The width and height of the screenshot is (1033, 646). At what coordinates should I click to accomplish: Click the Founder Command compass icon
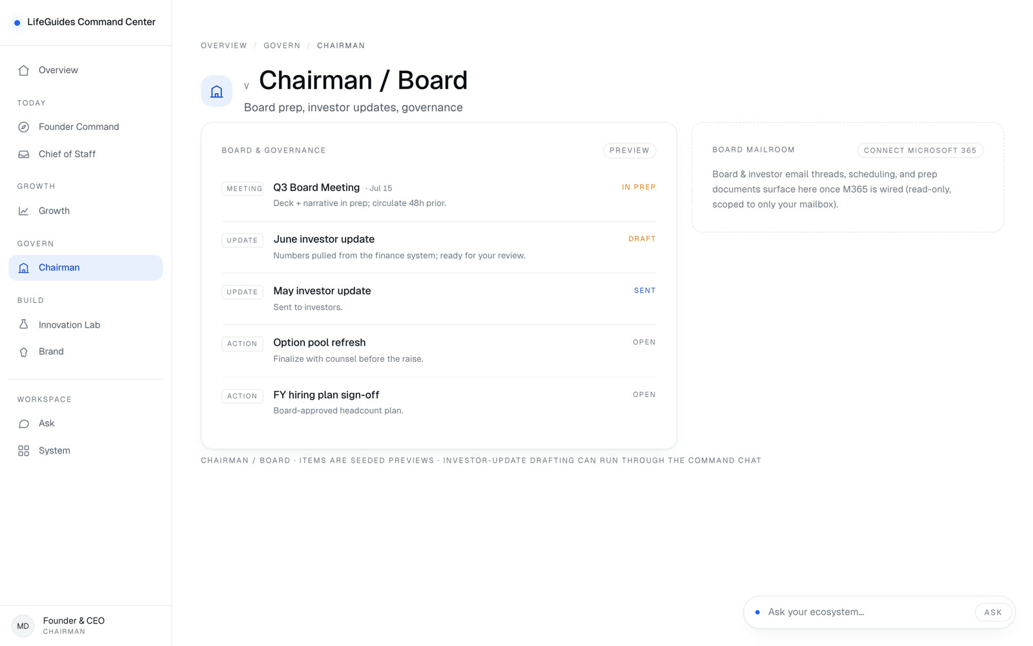click(x=24, y=127)
